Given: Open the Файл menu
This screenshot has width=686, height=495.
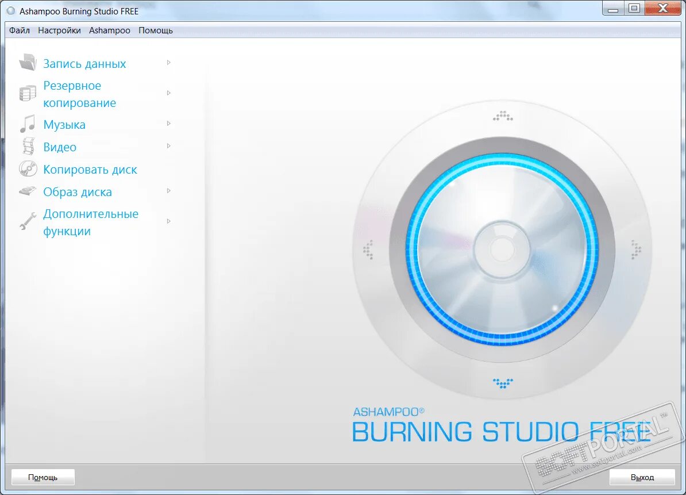Looking at the screenshot, I should coord(20,30).
